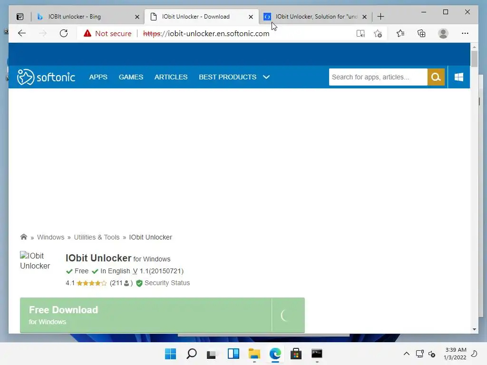Viewport: 487px width, 365px height.
Task: Click the IObit Unlocker for Windows heading
Action: pyautogui.click(x=118, y=258)
